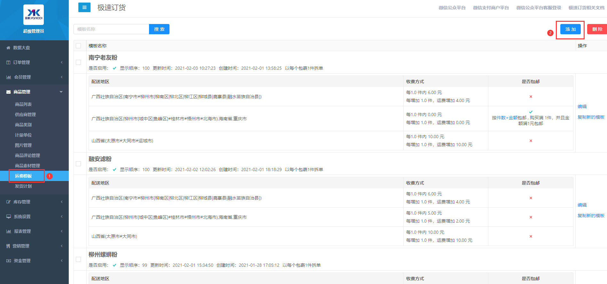607x284 pixels.
Task: Click the 商品管理 envelope icon
Action: pos(9,92)
